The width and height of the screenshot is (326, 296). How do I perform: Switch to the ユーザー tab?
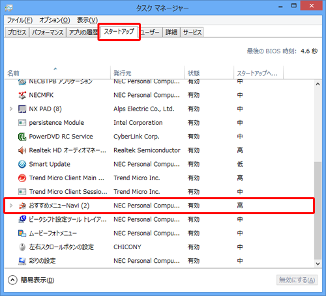(x=150, y=33)
